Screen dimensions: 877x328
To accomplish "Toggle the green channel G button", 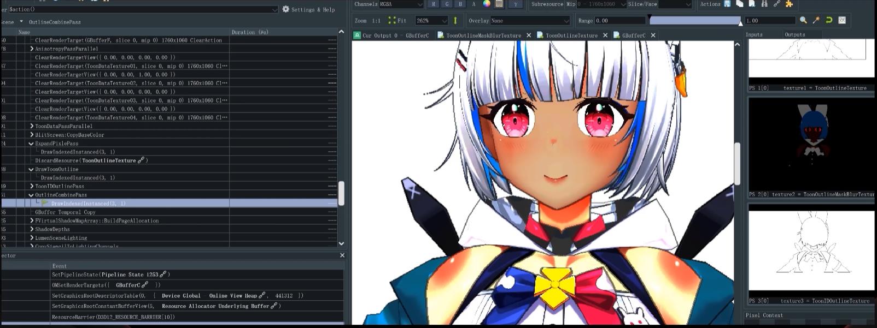I will click(447, 4).
